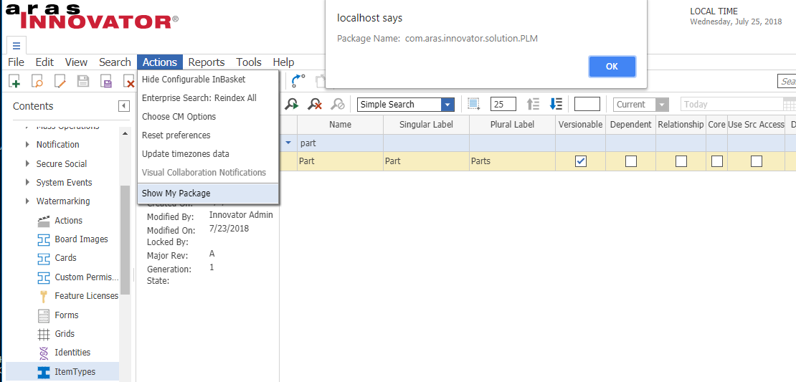The height and width of the screenshot is (382, 796).
Task: Select Choose CM Options menu entry
Action: pyautogui.click(x=208, y=117)
